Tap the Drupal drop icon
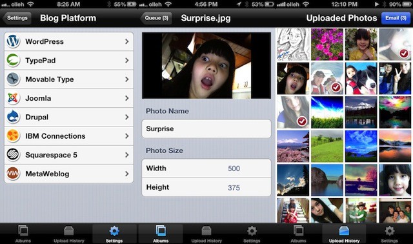Viewport: 413px width, 244px height. pyautogui.click(x=13, y=117)
